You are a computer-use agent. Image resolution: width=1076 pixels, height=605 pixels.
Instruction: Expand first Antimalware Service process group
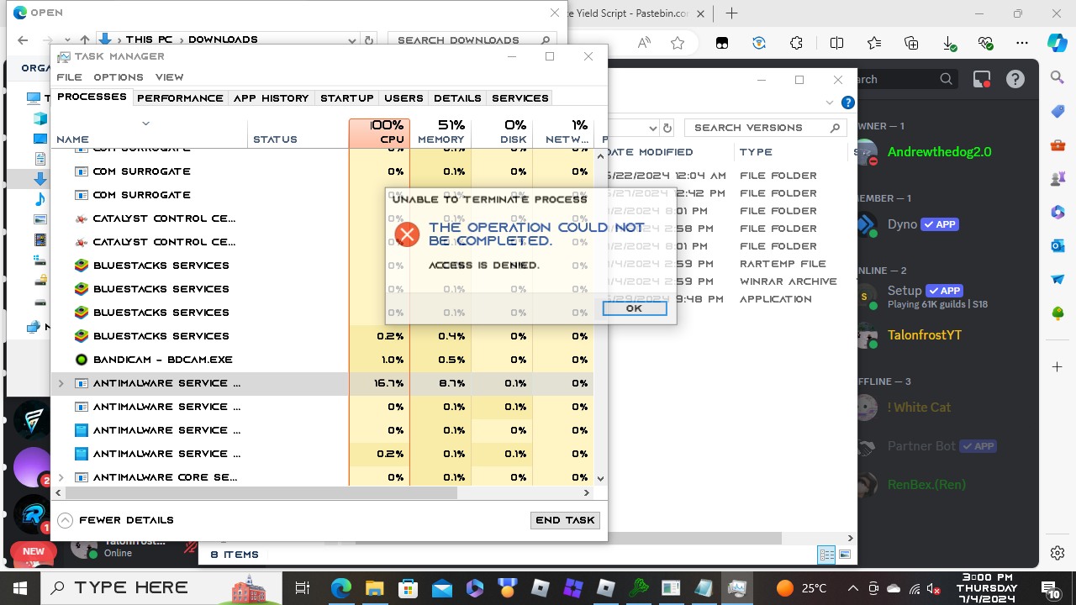(61, 383)
